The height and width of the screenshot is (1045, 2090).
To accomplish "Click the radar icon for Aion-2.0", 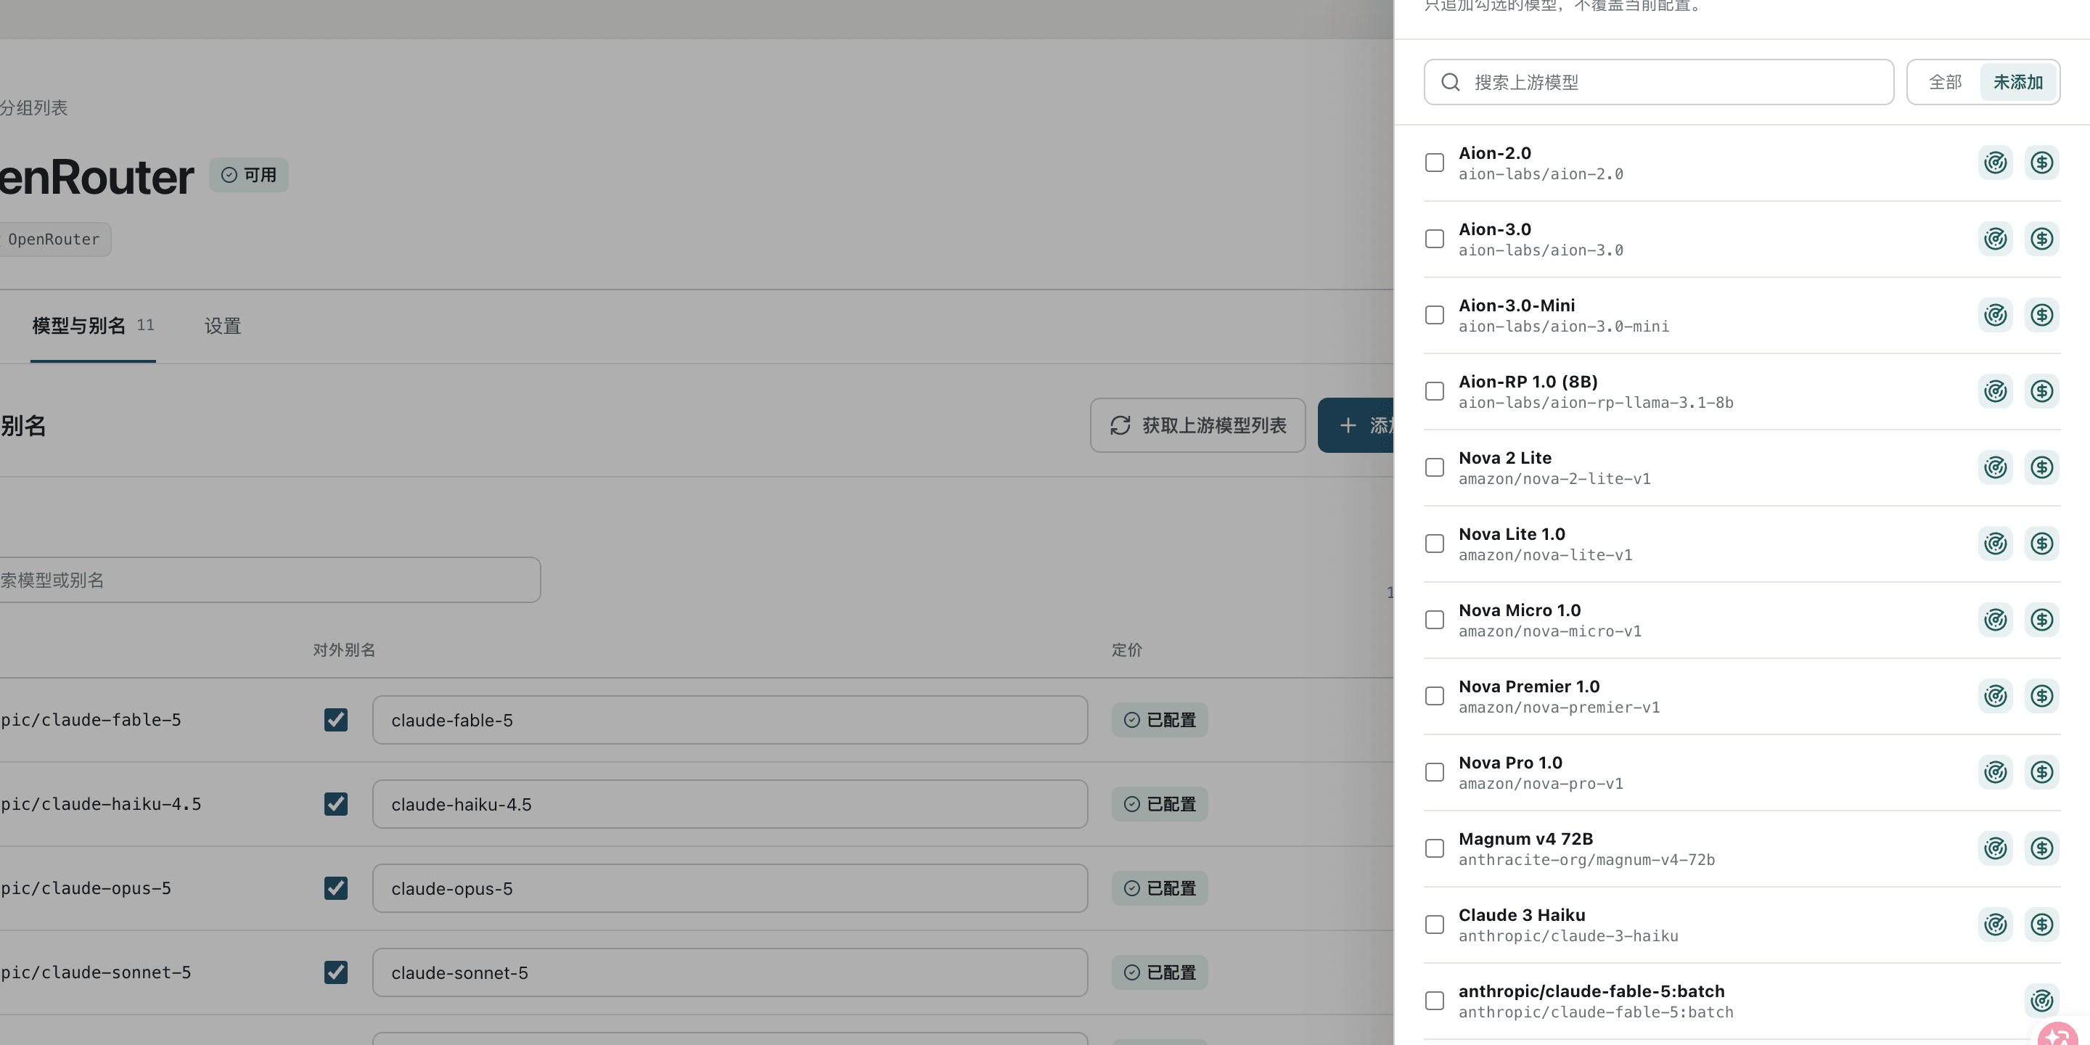I will click(1995, 163).
